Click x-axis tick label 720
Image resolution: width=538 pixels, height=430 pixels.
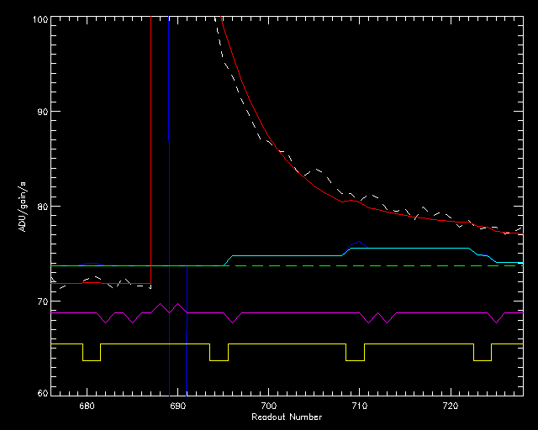(451, 406)
